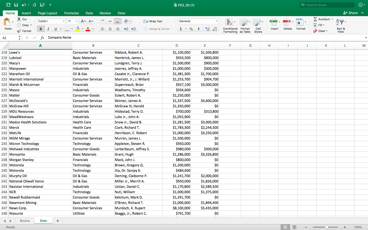Open the Formulas ribbon tab
368x230 pixels.
coord(72,13)
